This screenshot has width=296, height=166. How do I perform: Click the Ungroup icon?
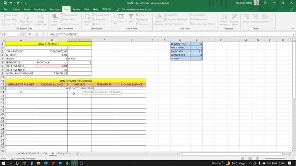255,17
